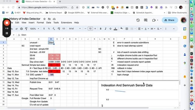
Task: Click the redo icon
Action: [x=16, y=29]
